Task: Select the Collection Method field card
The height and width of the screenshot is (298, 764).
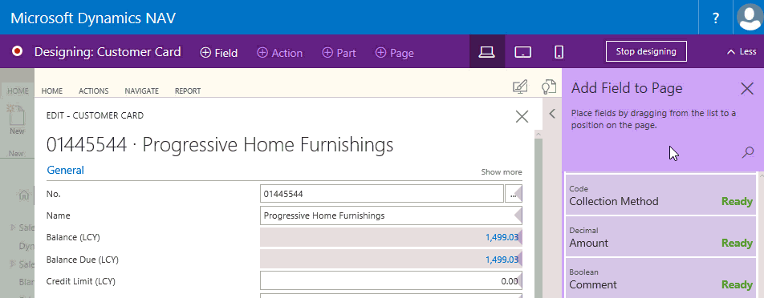Action: (x=661, y=195)
